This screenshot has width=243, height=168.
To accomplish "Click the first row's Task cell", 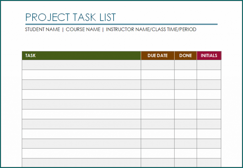I will (81, 65).
